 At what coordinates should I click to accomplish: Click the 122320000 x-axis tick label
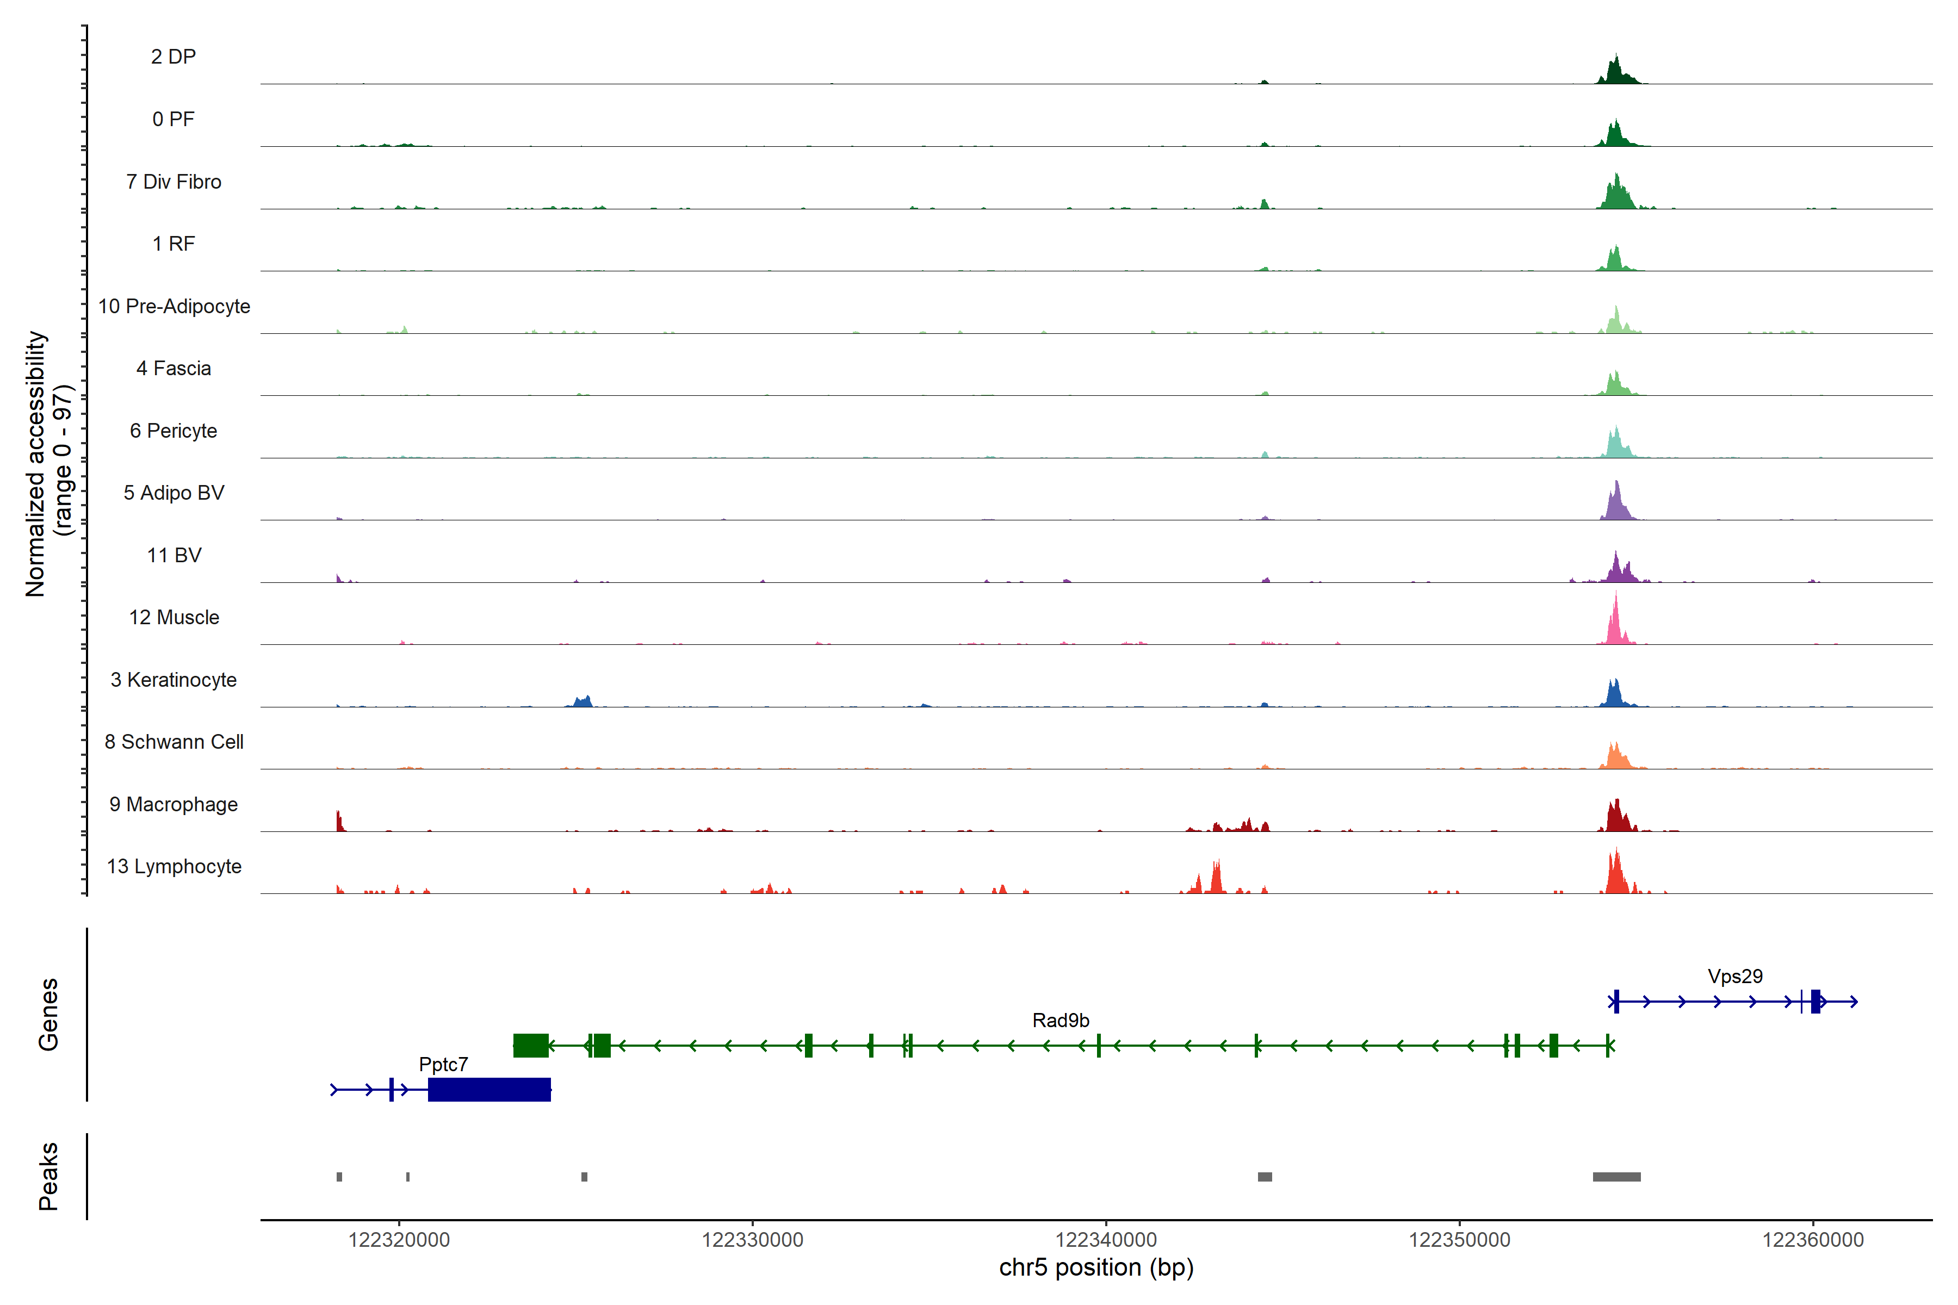pos(399,1239)
